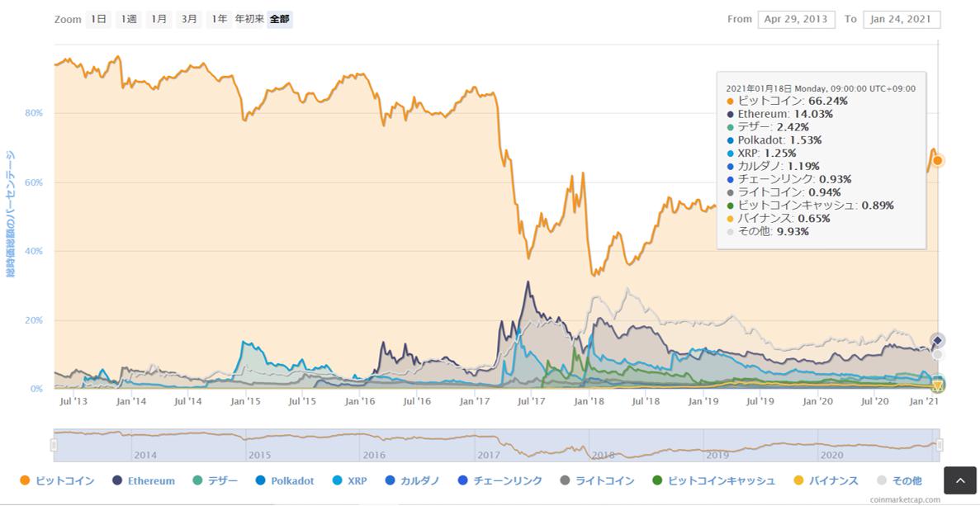Toggle XRP series in legend
The width and height of the screenshot is (980, 506).
[x=349, y=480]
